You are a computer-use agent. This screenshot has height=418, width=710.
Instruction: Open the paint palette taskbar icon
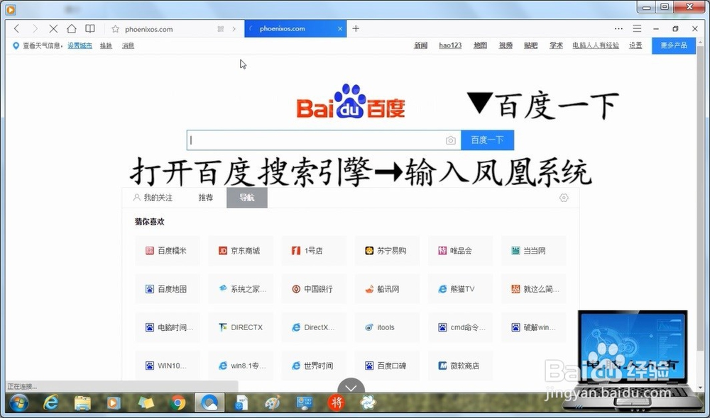pyautogui.click(x=273, y=402)
